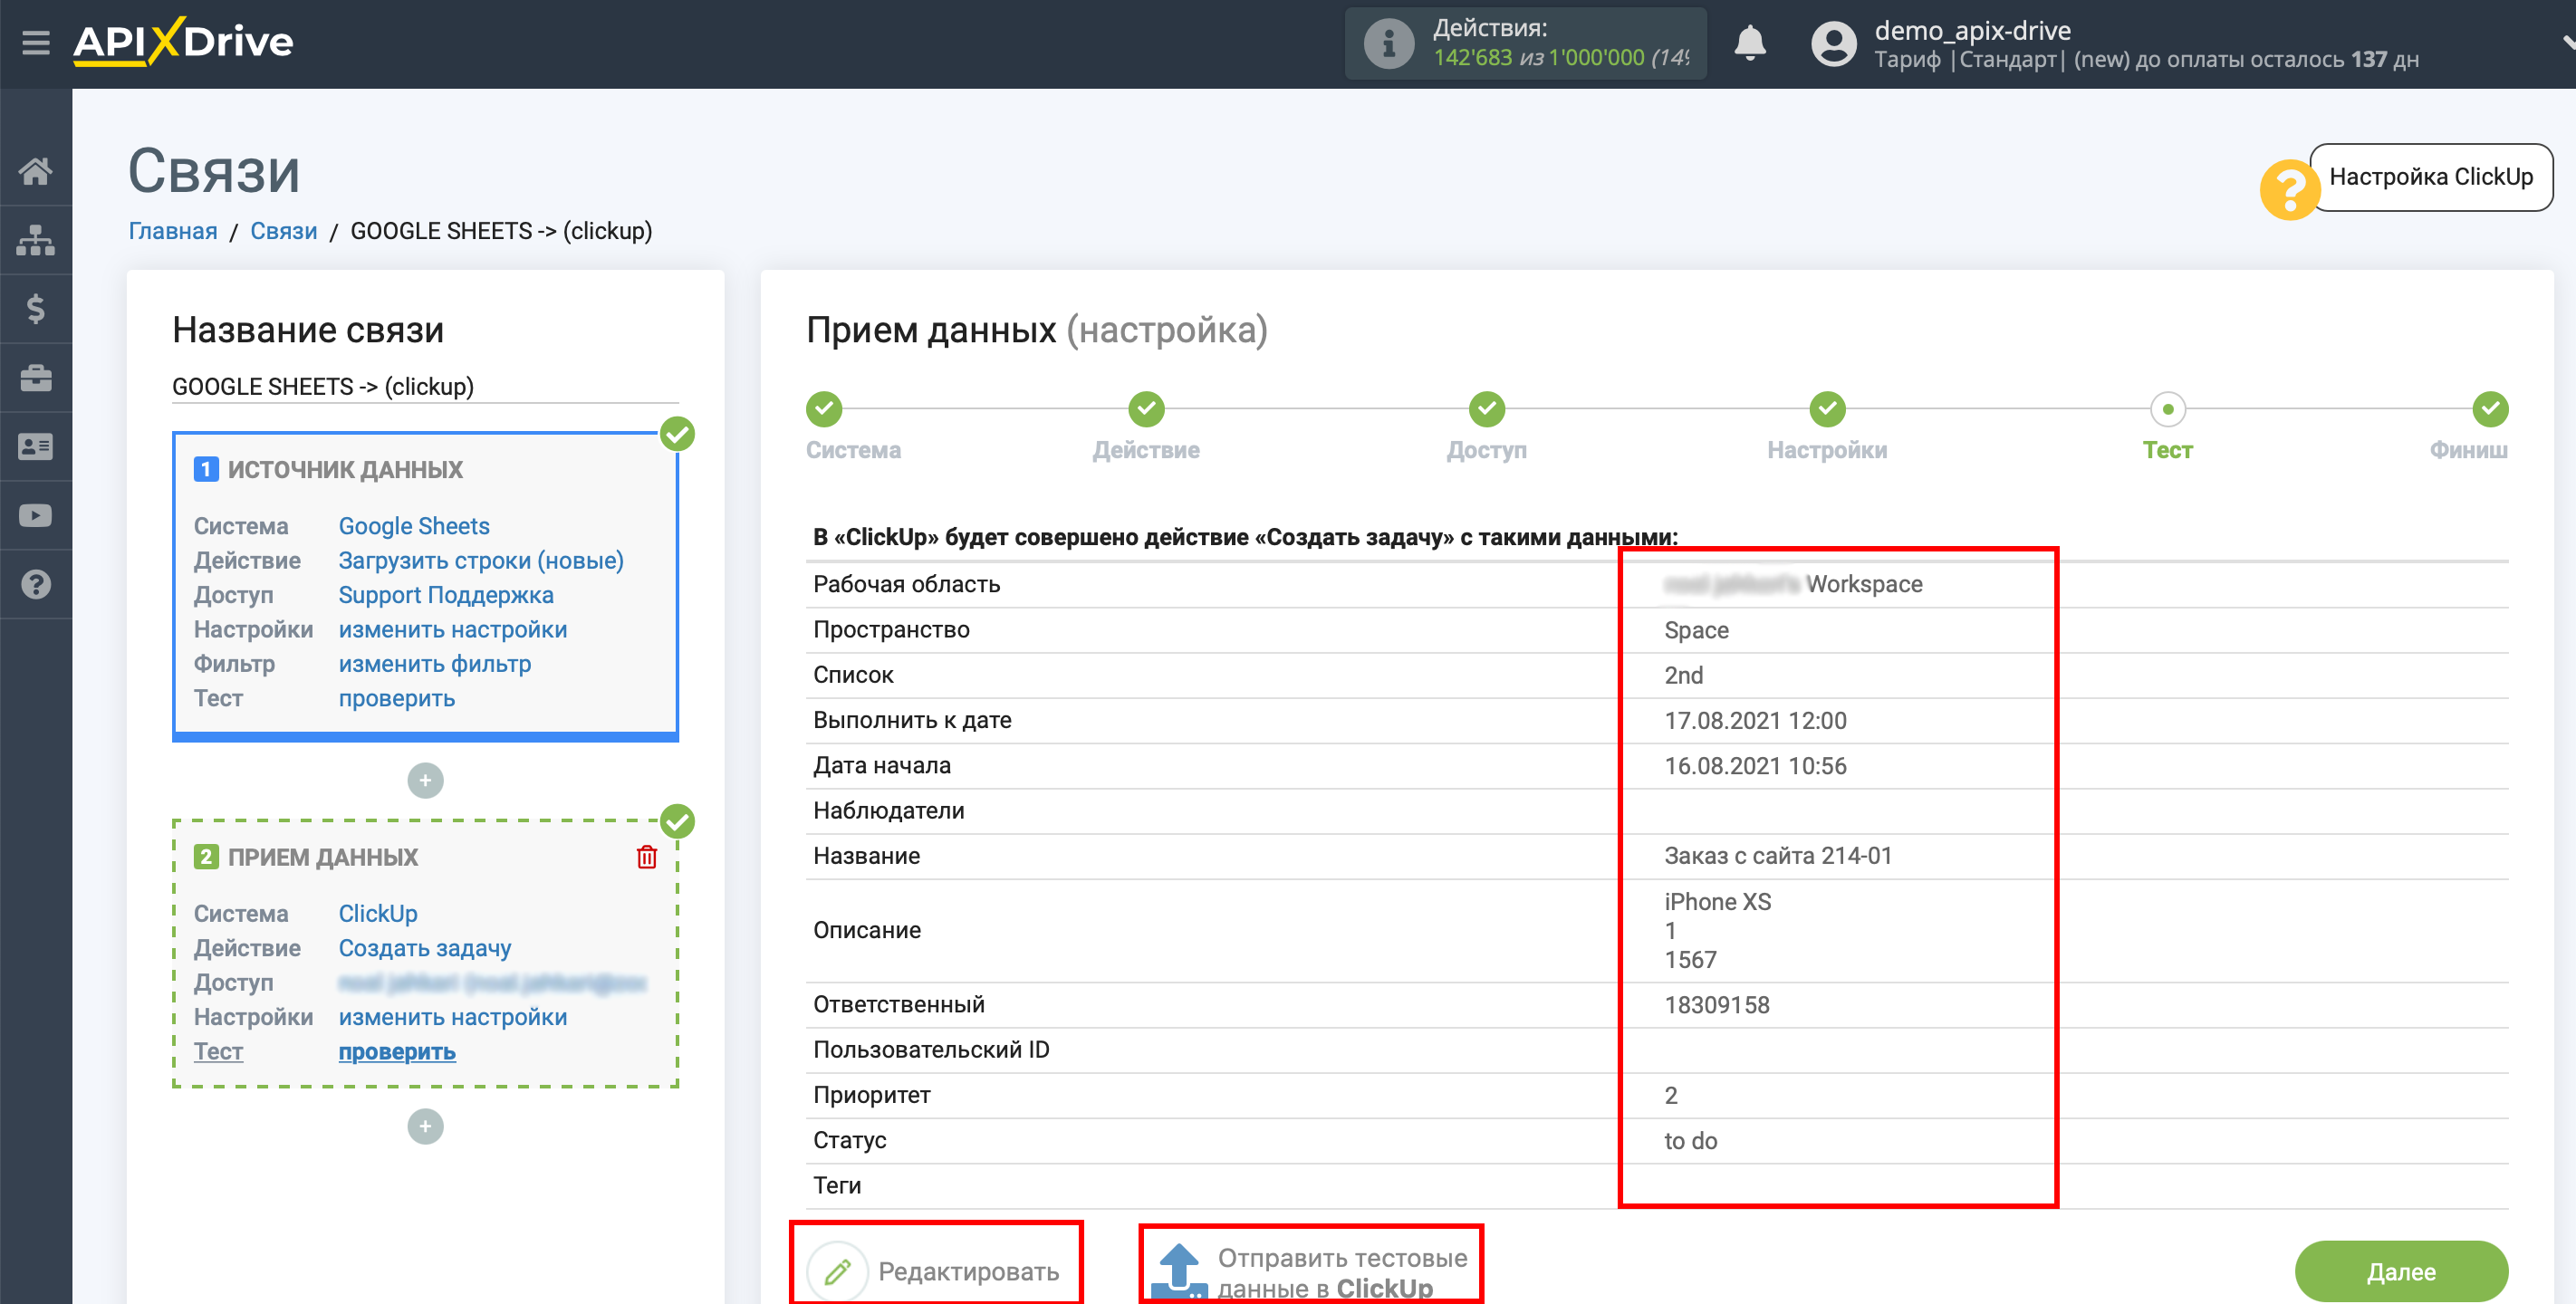Click изменить настройки in data receiver
The image size is (2576, 1304).
tap(453, 1017)
